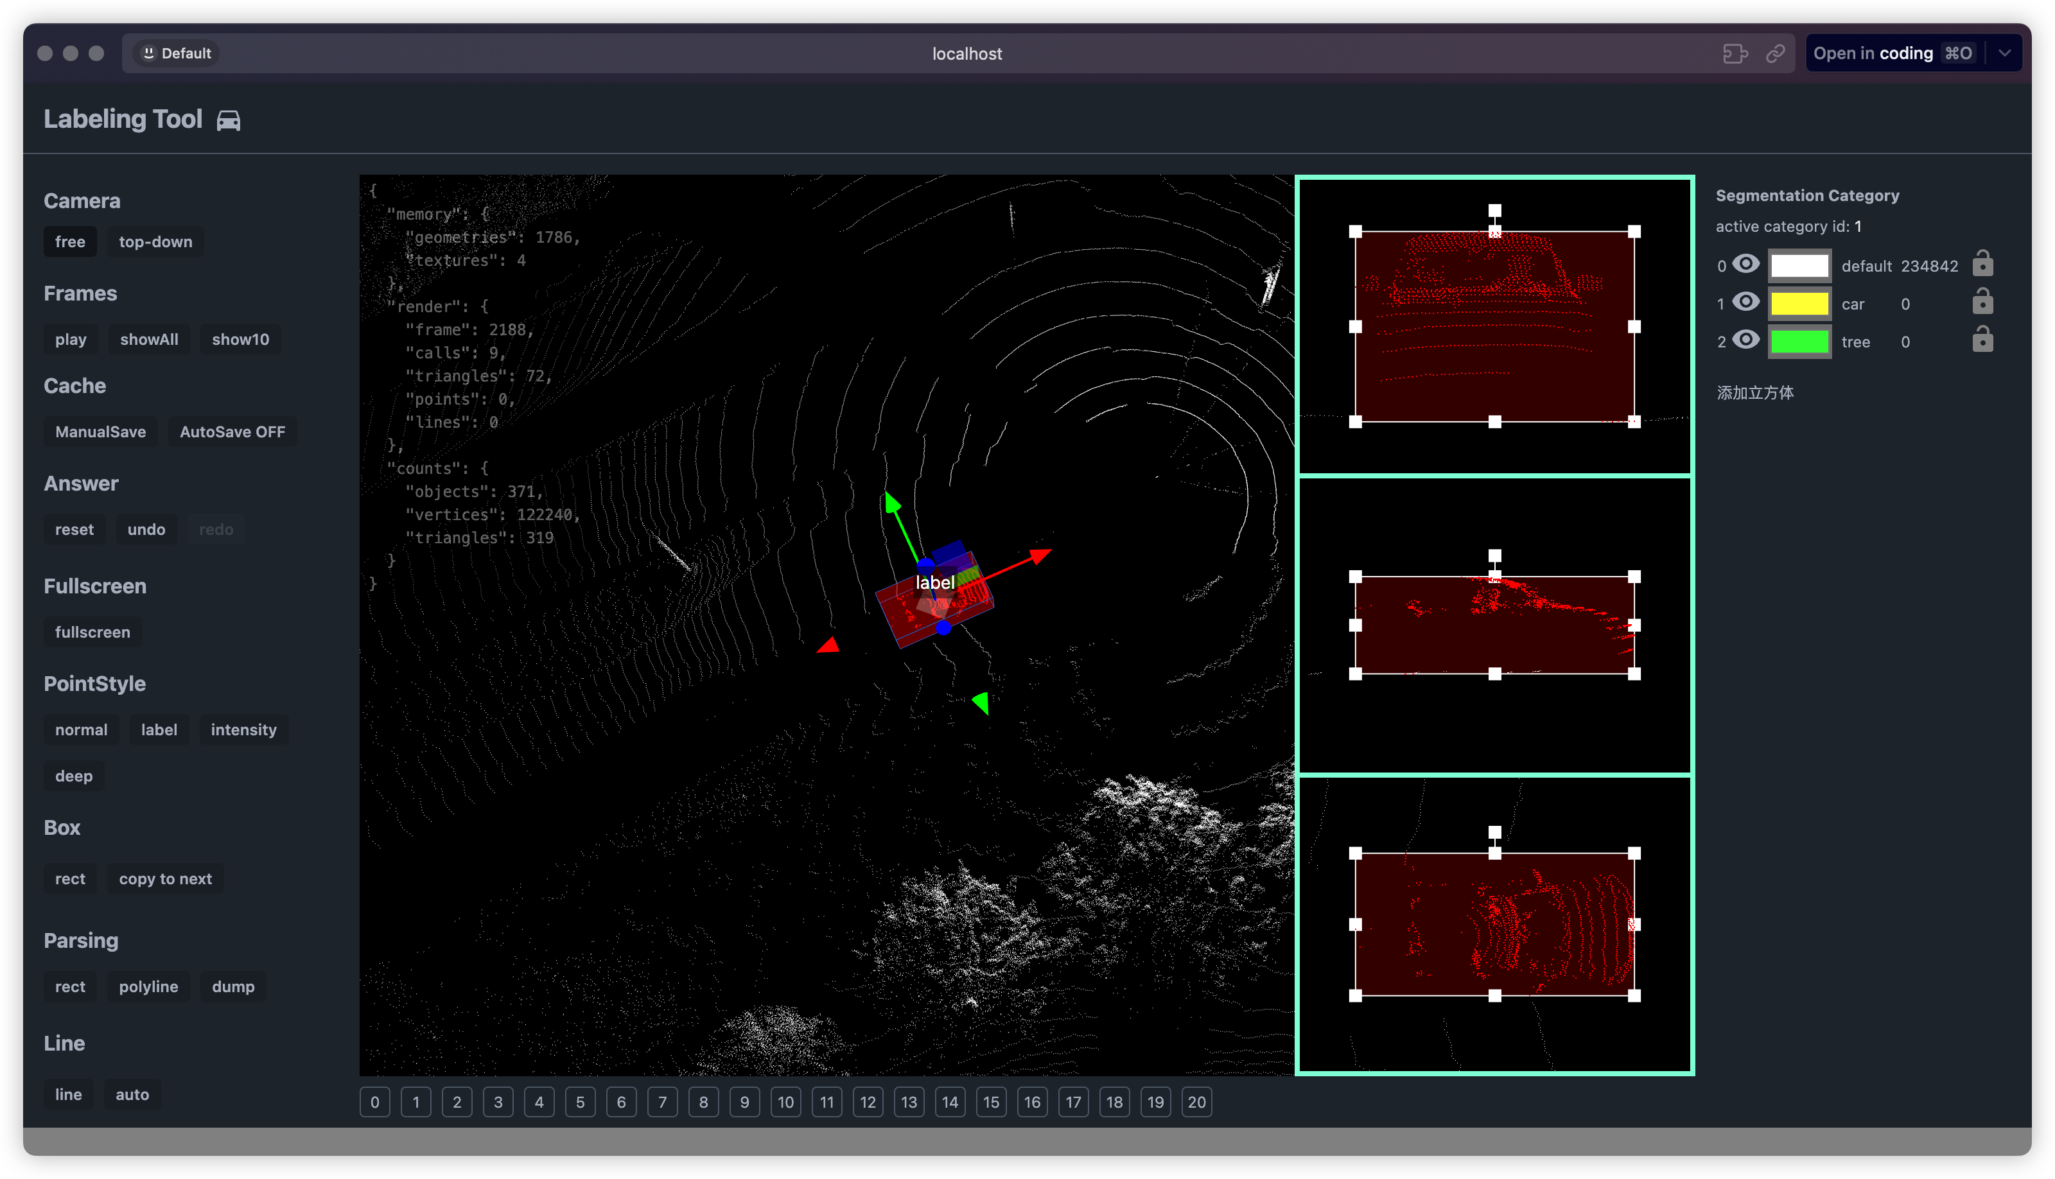Click the red X-axis arrow gizmo tip

tap(1041, 555)
